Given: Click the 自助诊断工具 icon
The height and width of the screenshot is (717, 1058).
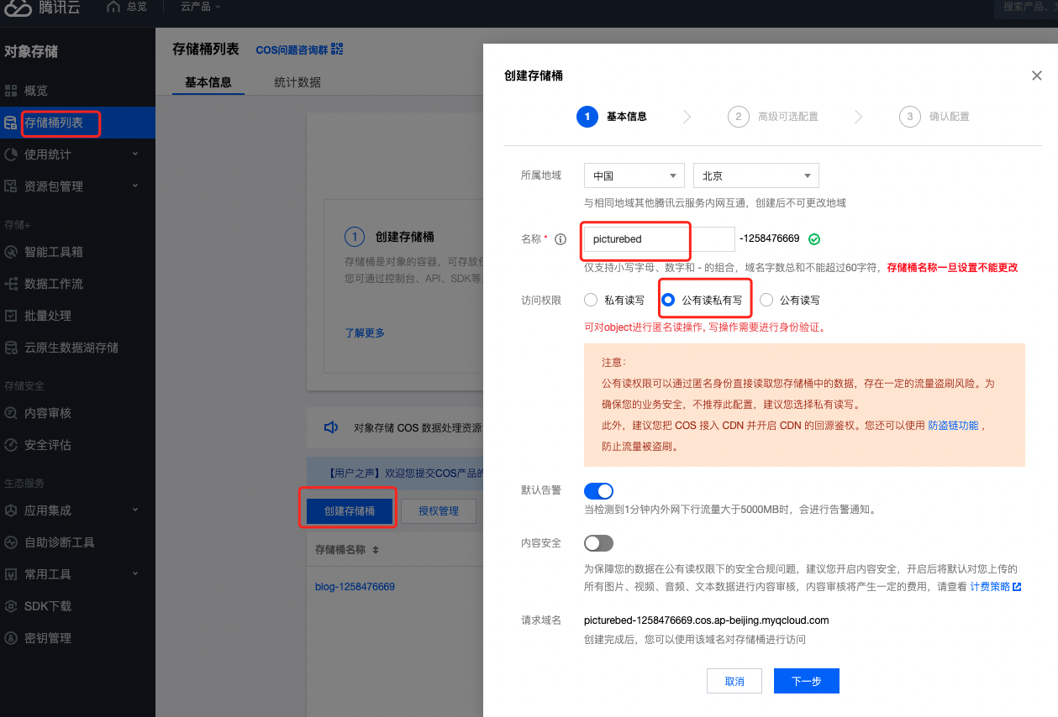Looking at the screenshot, I should [11, 542].
